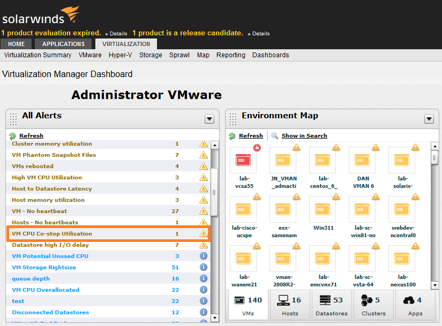
Task: Click the refresh icon in All Alerts
Action: pyautogui.click(x=12, y=136)
